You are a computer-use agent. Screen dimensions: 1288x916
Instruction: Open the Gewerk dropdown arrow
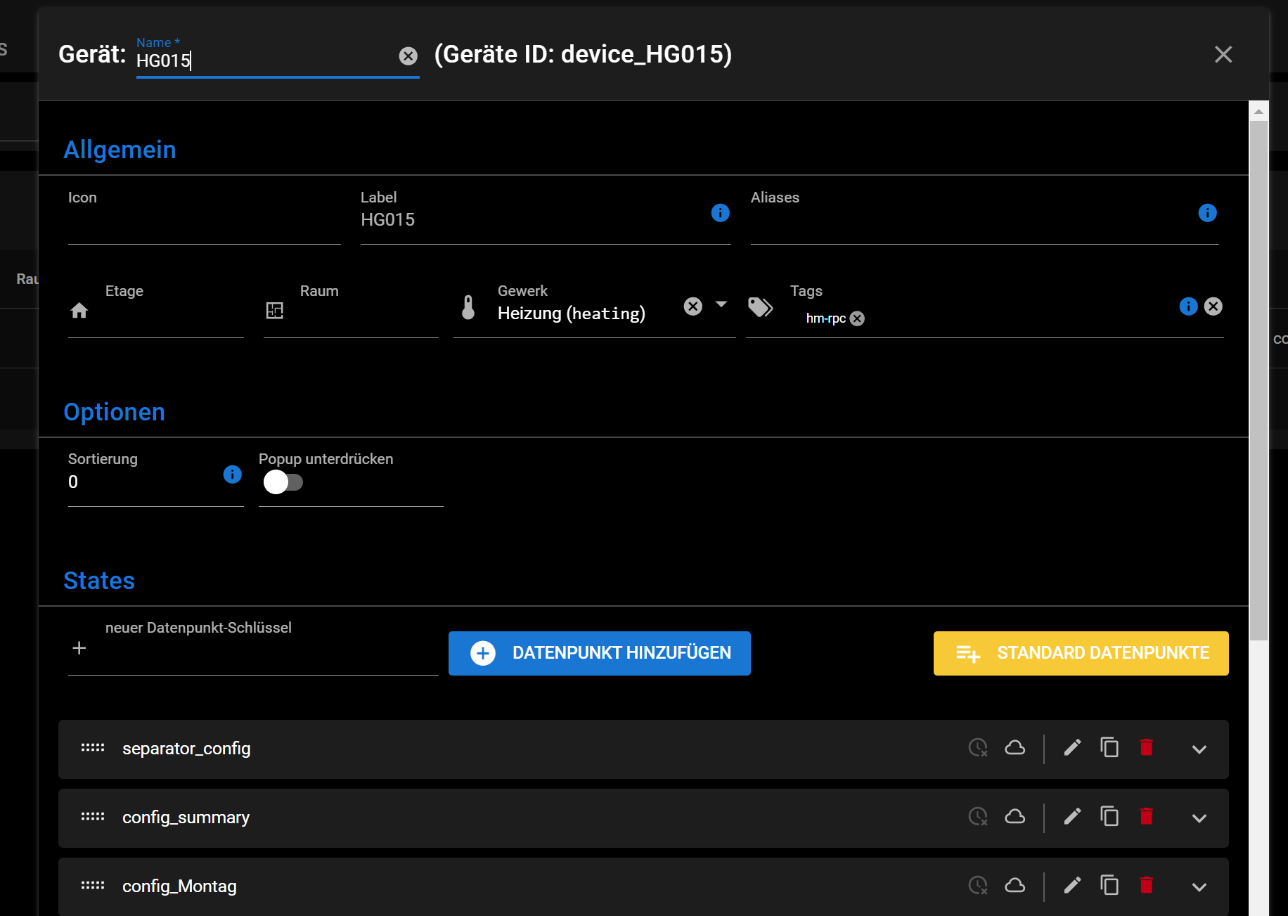click(x=721, y=304)
